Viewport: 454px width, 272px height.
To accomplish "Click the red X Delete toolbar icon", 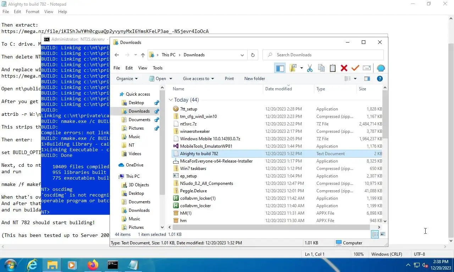I will (344, 68).
